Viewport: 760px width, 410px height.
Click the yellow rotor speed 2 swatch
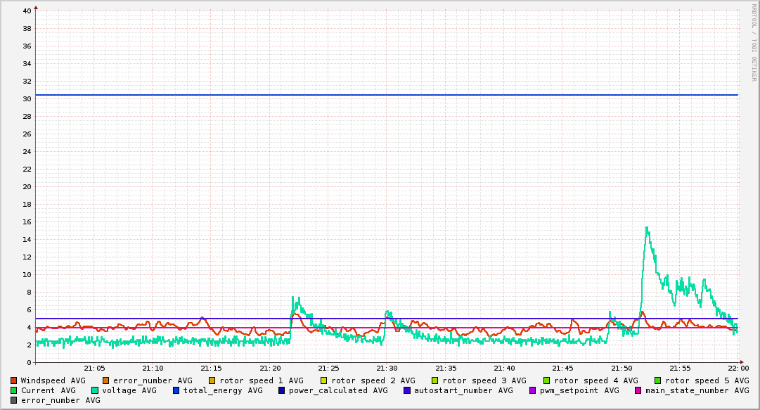click(324, 380)
